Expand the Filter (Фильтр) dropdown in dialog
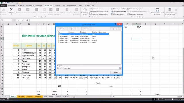Screen dimensions: 184x103 (x=116, y=29)
